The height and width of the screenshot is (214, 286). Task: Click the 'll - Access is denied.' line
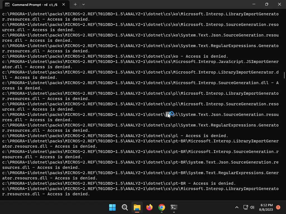pyautogui.click(x=30, y=77)
